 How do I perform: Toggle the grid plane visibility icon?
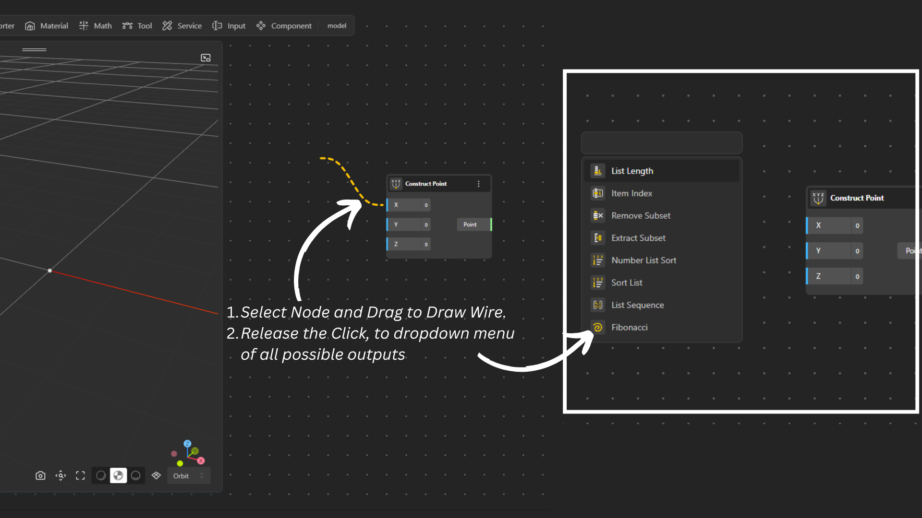(x=156, y=475)
